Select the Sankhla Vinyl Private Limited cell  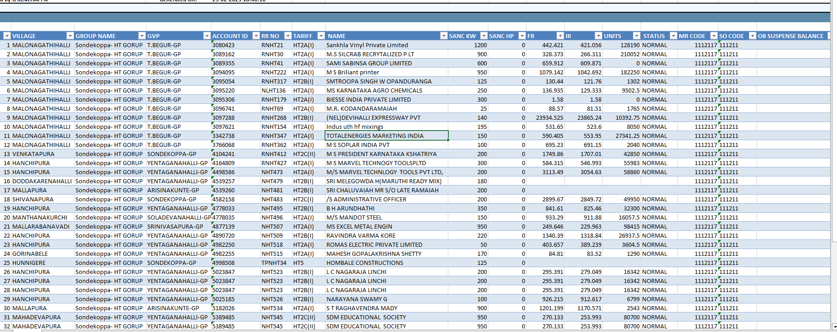tap(386, 45)
